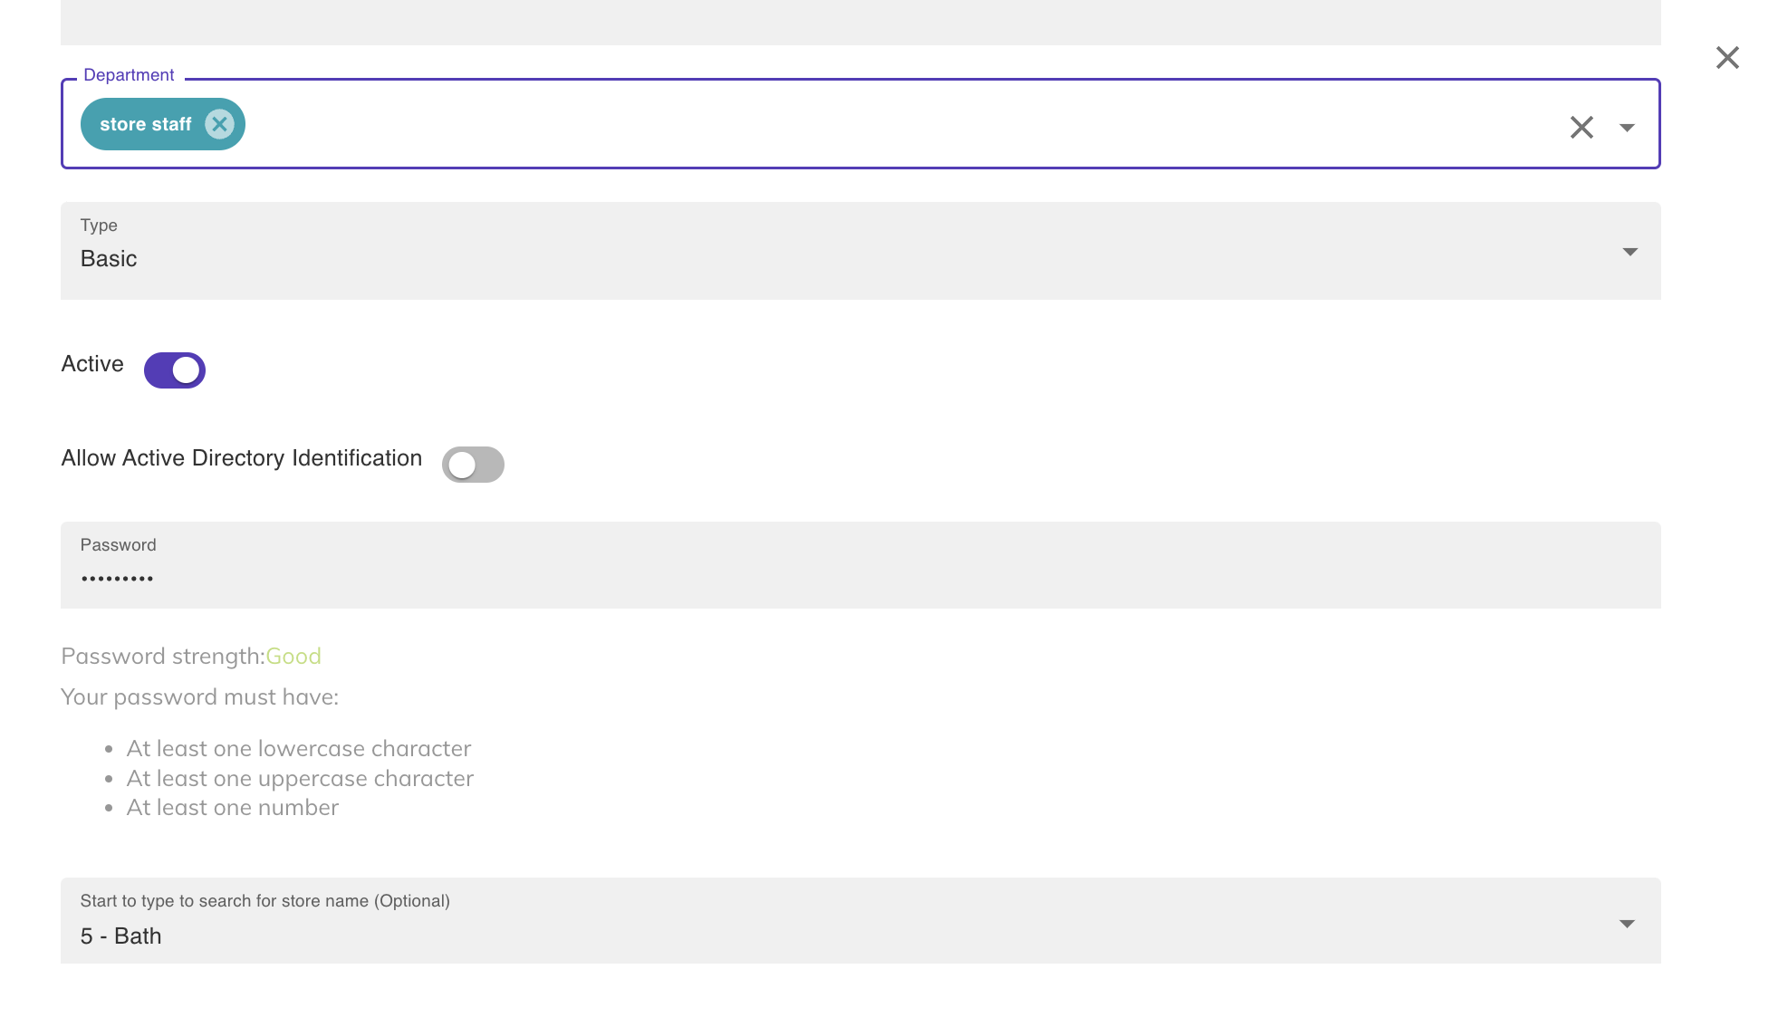1788x1027 pixels.
Task: Toggle the Active switch off
Action: 175,370
